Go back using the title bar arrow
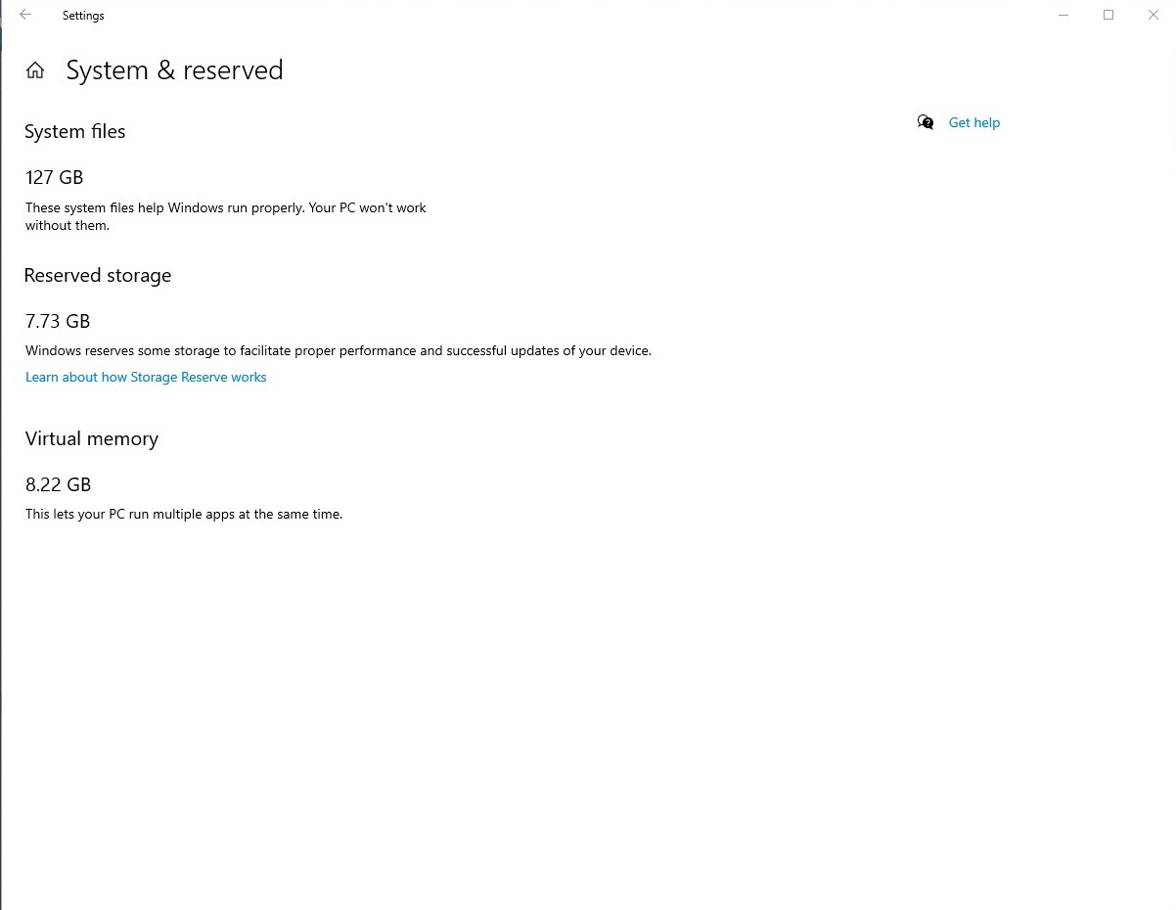 pyautogui.click(x=25, y=15)
